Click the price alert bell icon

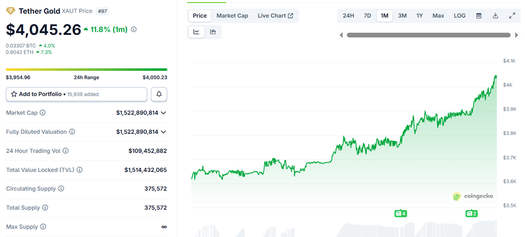click(159, 94)
